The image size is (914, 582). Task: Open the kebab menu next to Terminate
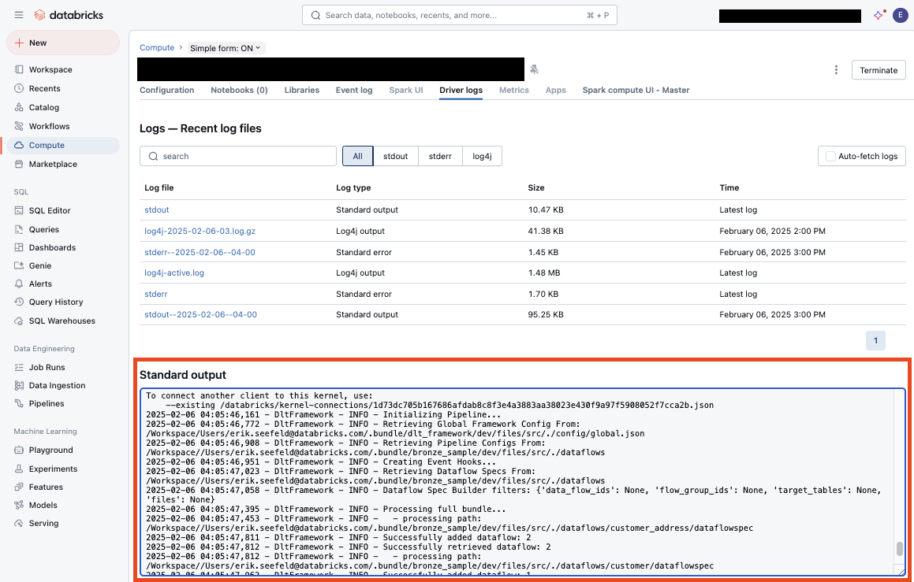[x=836, y=70]
